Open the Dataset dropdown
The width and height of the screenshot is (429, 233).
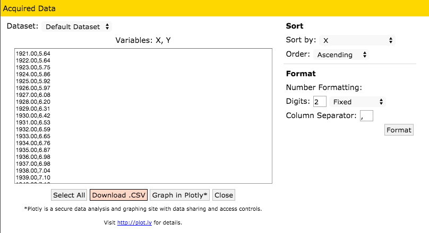click(x=77, y=26)
